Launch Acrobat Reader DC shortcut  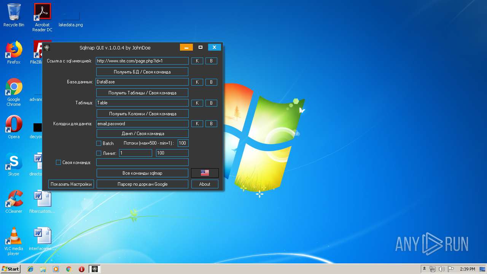(x=42, y=18)
